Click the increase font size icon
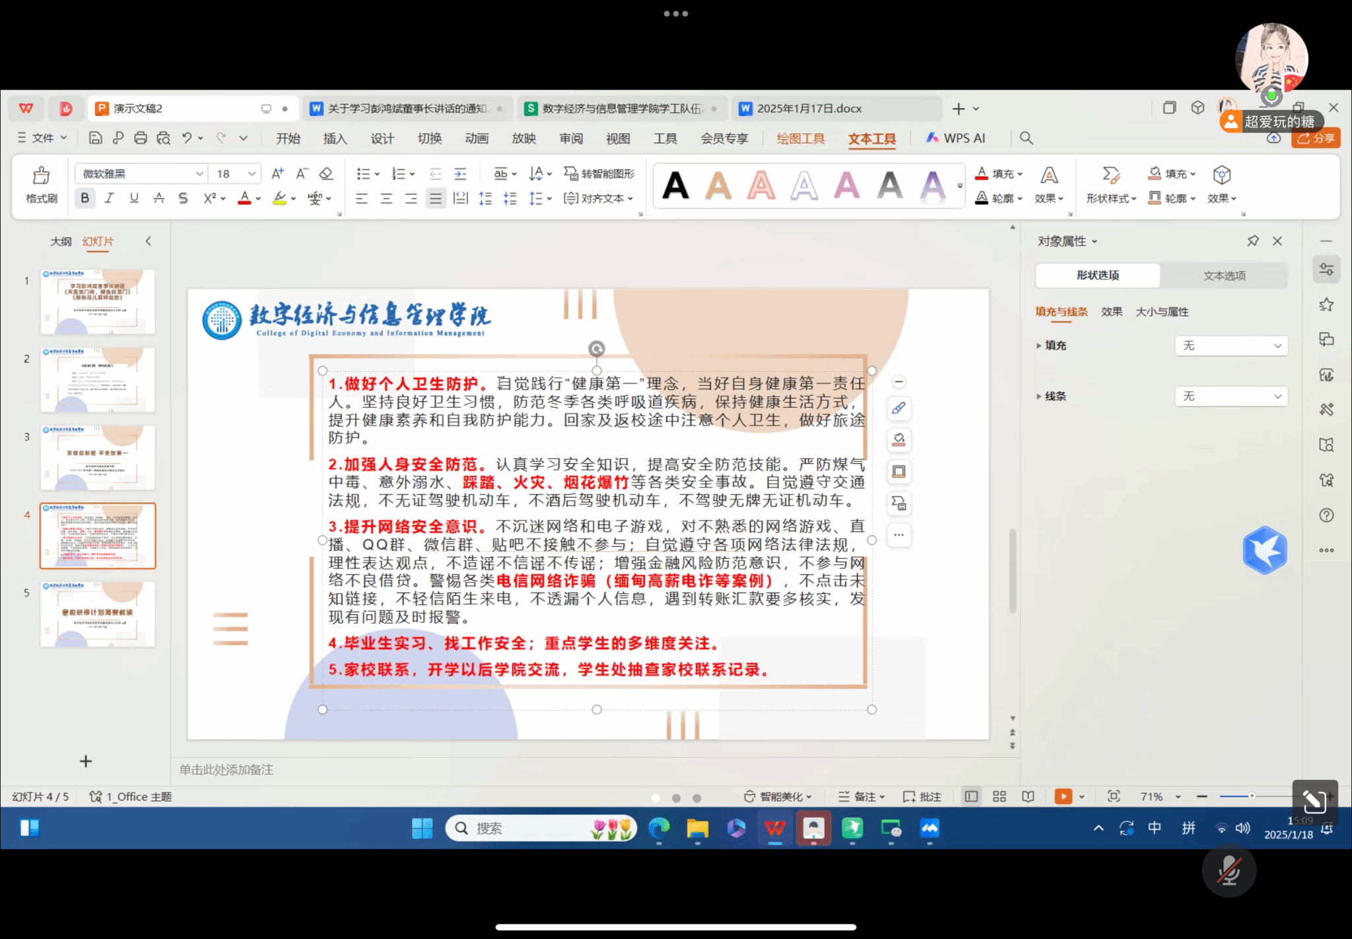This screenshot has height=939, width=1352. [277, 174]
